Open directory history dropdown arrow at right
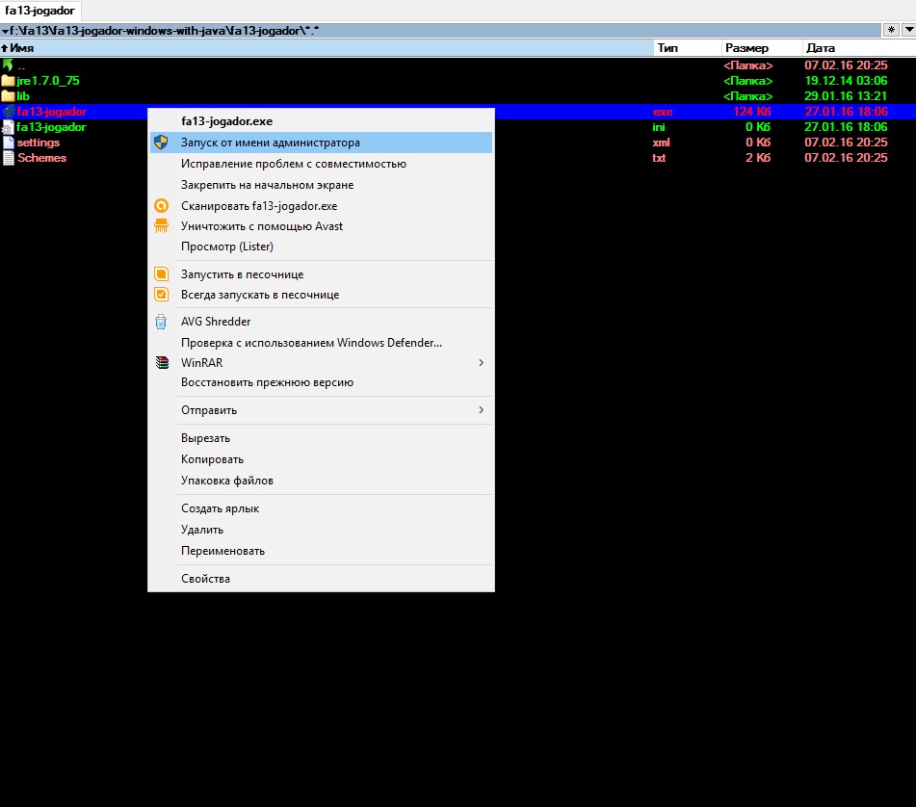This screenshot has width=916, height=807. (909, 30)
